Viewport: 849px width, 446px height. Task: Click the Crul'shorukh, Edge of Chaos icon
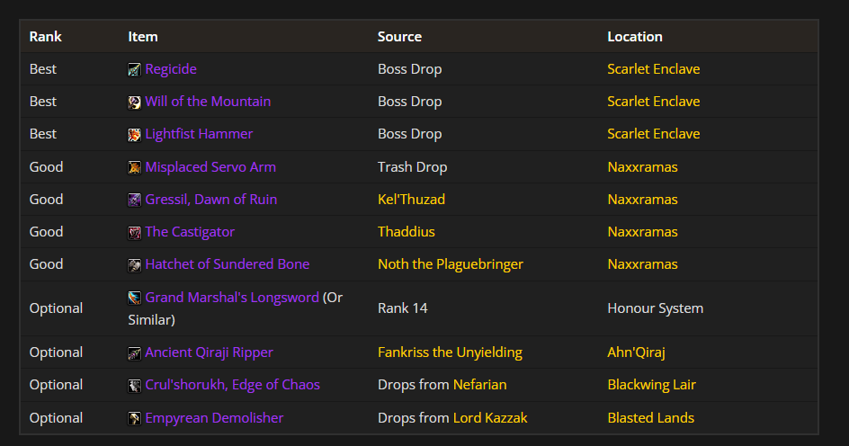[x=134, y=386]
